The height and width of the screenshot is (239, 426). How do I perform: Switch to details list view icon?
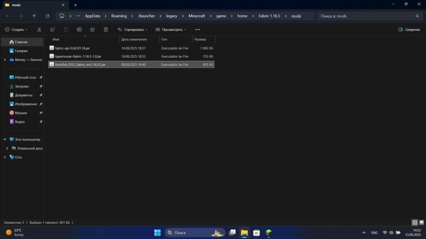pos(415,222)
